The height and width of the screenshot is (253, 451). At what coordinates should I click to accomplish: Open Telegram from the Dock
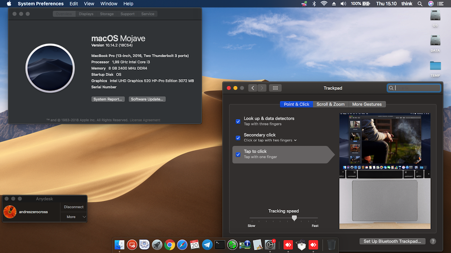207,245
